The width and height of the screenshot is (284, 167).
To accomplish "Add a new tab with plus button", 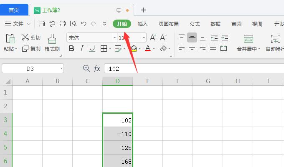I will click(144, 10).
